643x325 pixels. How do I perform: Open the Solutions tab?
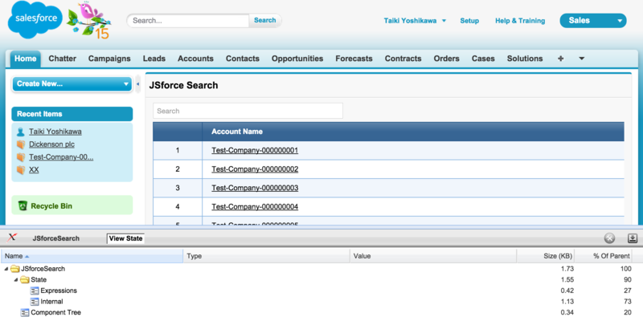[525, 59]
